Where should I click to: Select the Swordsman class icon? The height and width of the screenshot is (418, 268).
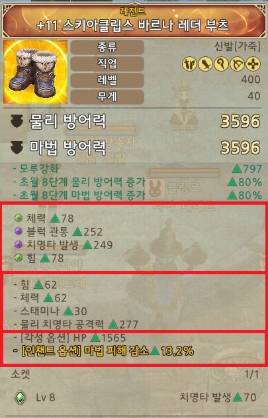click(x=189, y=64)
